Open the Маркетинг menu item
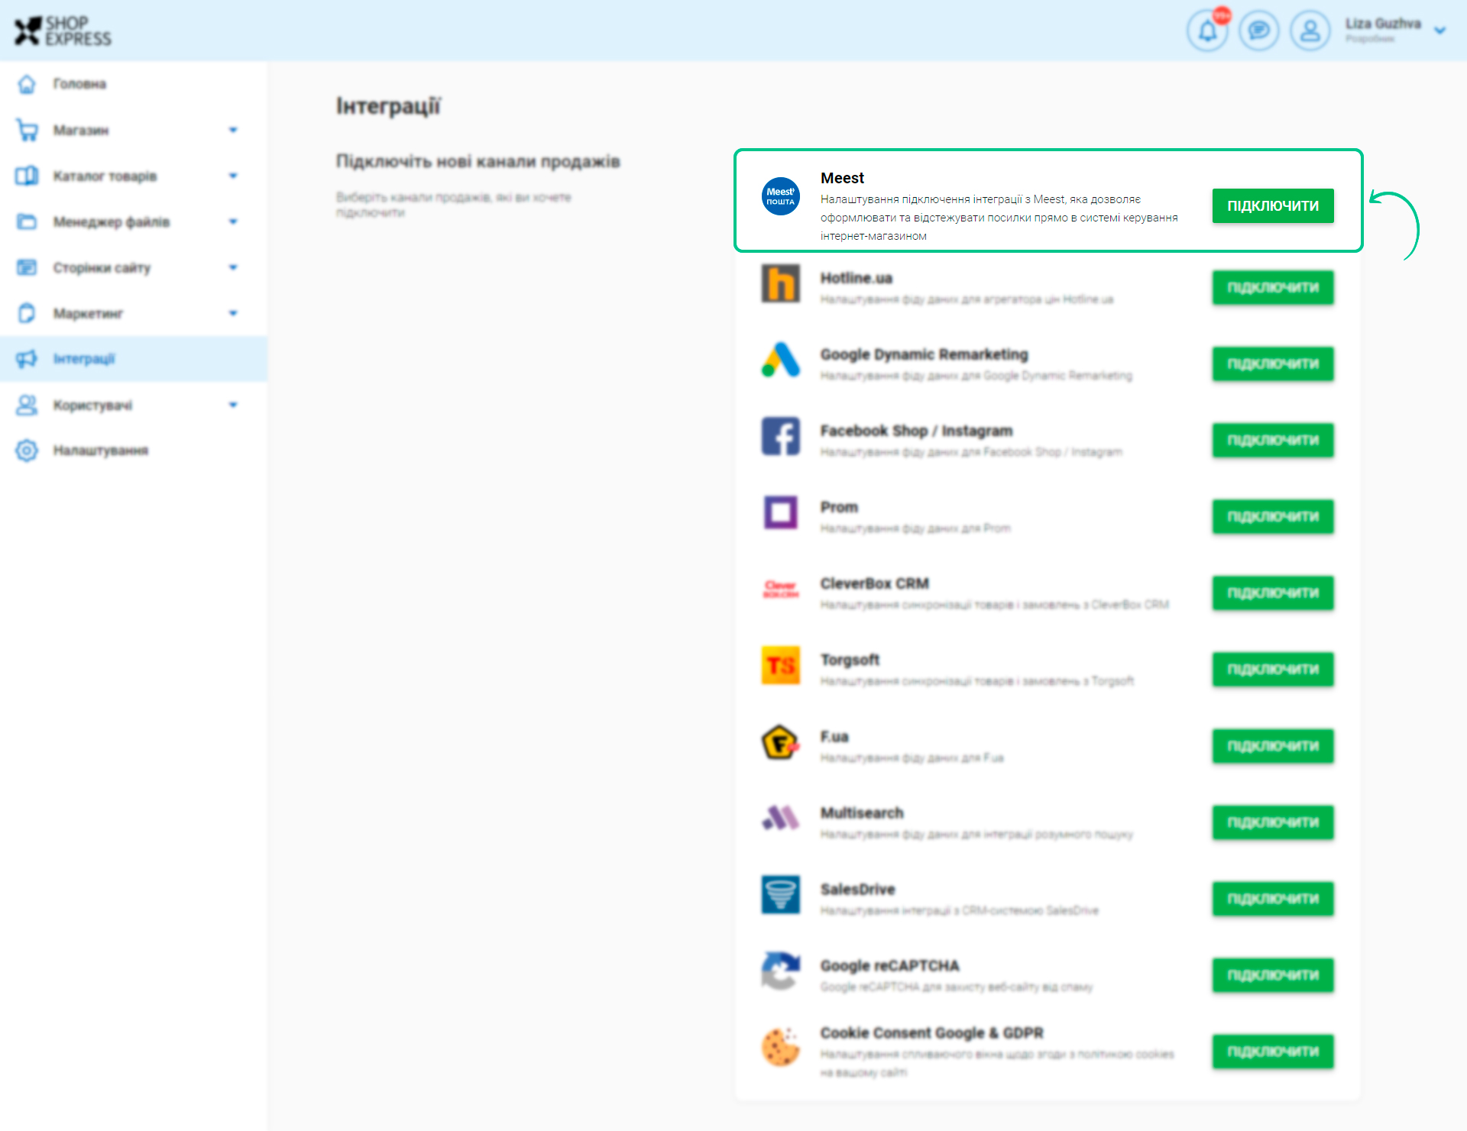Image resolution: width=1467 pixels, height=1131 pixels. tap(88, 314)
